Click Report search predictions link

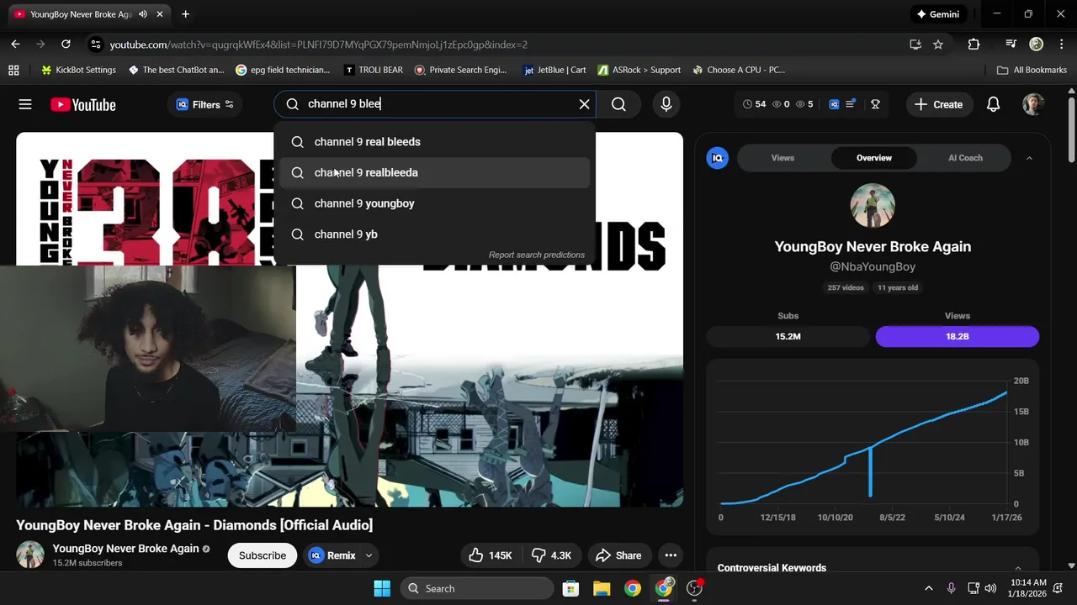(537, 255)
